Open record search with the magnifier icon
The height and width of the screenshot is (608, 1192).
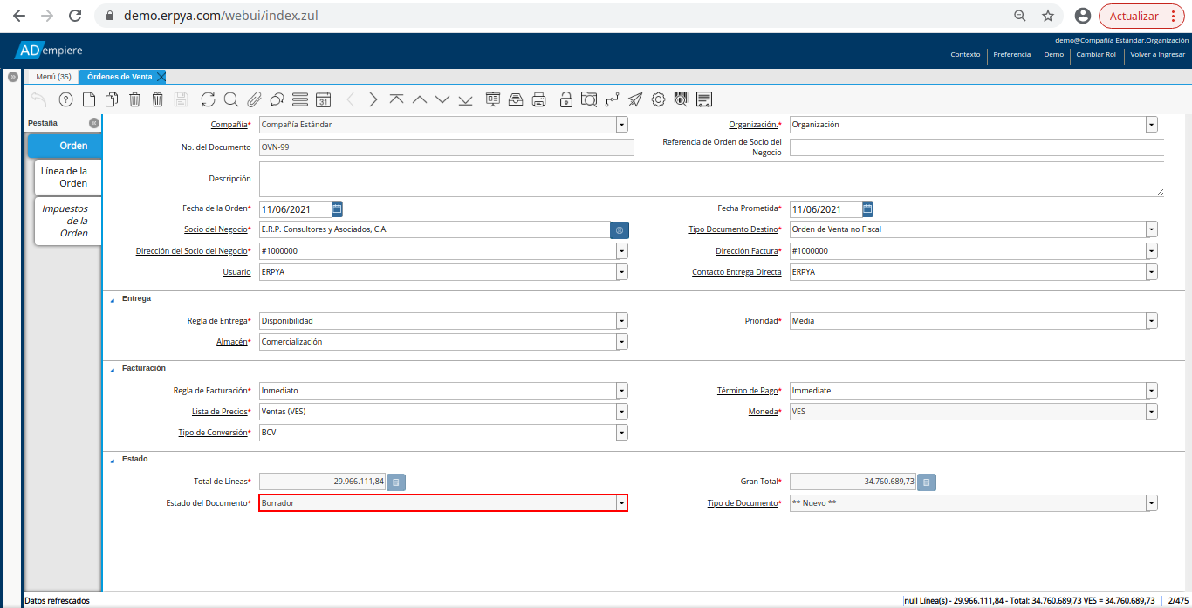pos(231,99)
